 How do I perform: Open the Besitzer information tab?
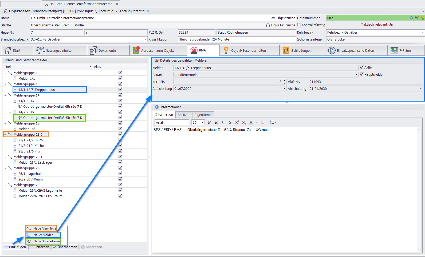point(184,115)
